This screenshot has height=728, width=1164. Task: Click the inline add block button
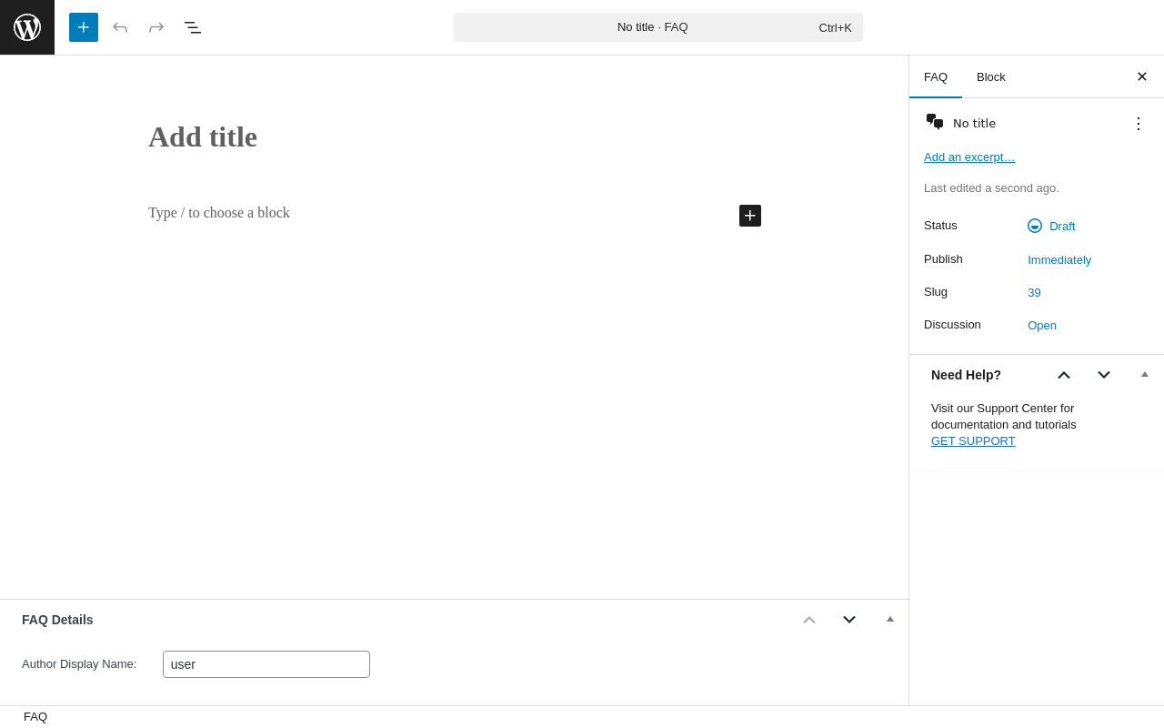(x=750, y=216)
